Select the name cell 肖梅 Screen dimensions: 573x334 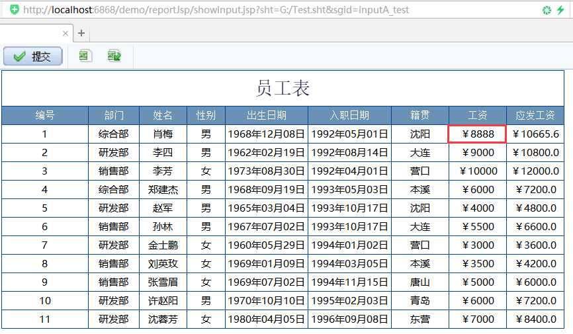pos(163,134)
